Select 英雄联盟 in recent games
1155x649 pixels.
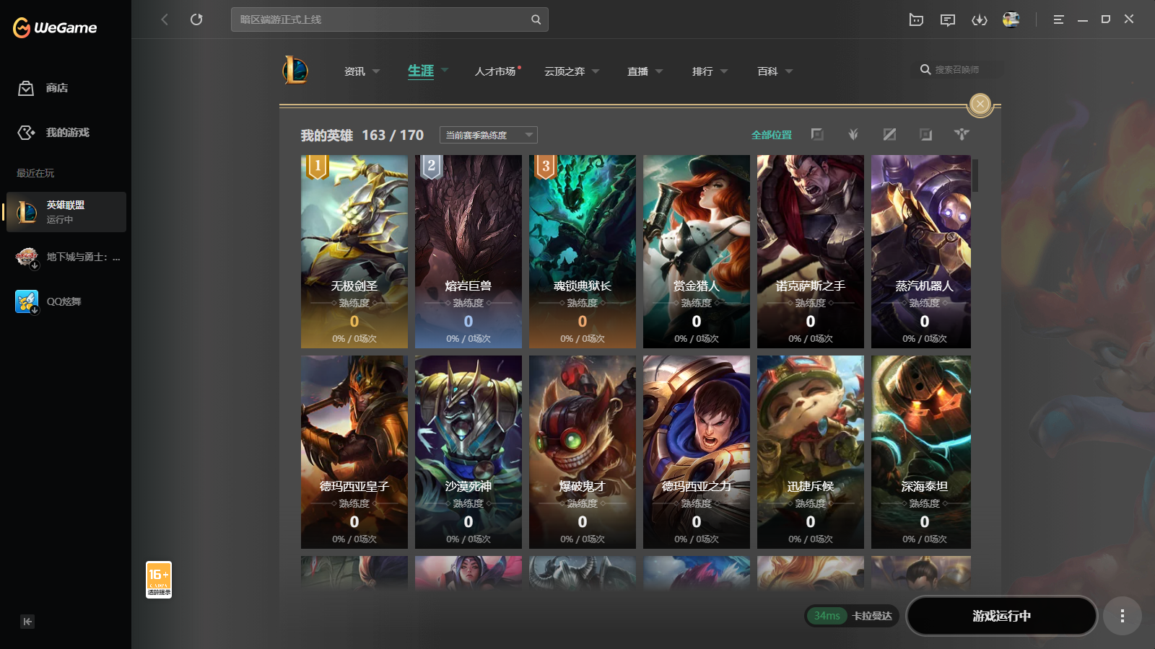(x=66, y=212)
